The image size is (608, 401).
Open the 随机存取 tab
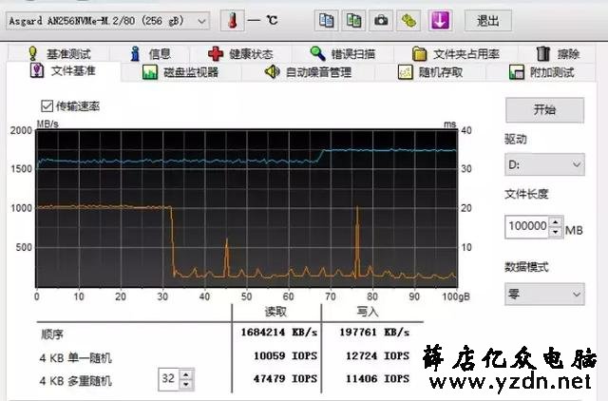(x=430, y=72)
